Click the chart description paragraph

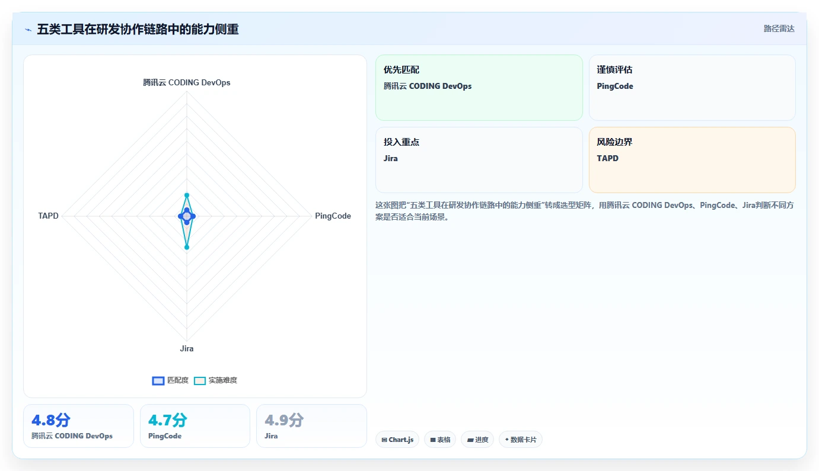coord(585,211)
